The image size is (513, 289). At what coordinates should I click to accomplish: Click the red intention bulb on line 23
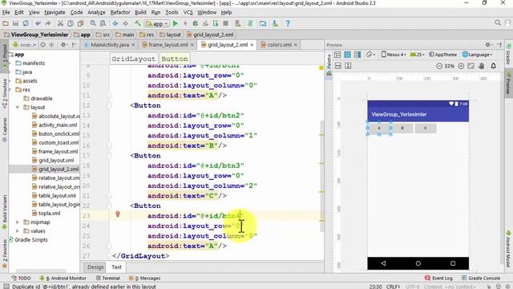pyautogui.click(x=118, y=214)
